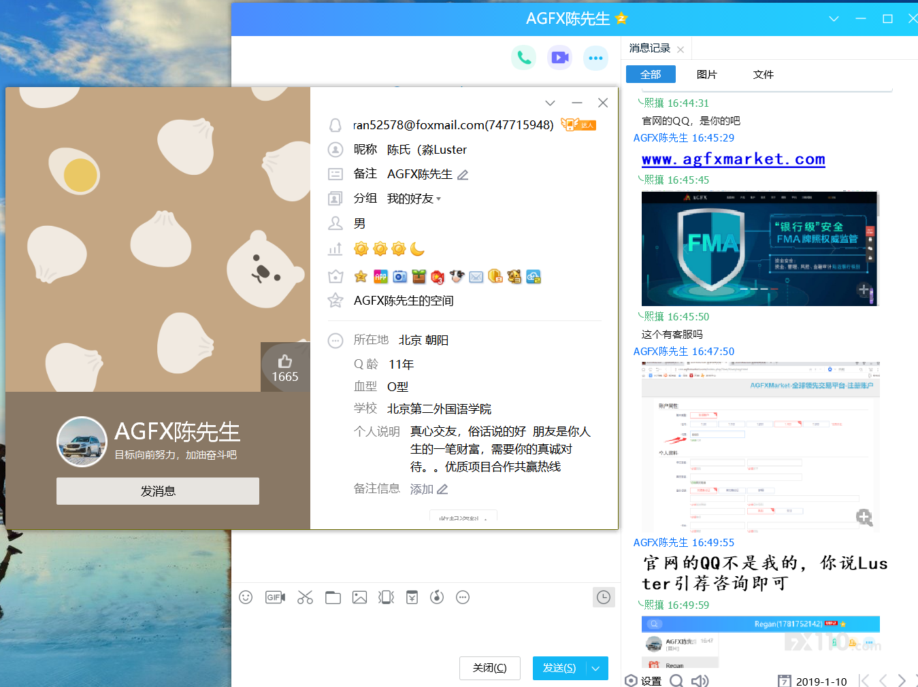Click the speaker icon in message history footer
Image resolution: width=918 pixels, height=687 pixels.
click(x=700, y=681)
